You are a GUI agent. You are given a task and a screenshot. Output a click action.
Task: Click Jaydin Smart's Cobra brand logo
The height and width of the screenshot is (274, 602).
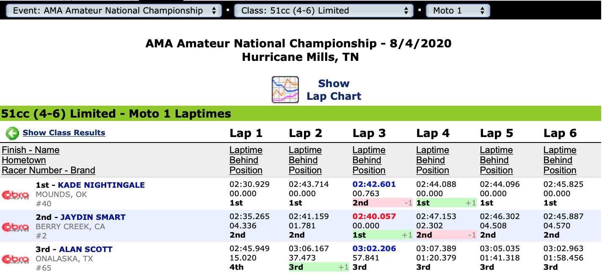pos(16,227)
